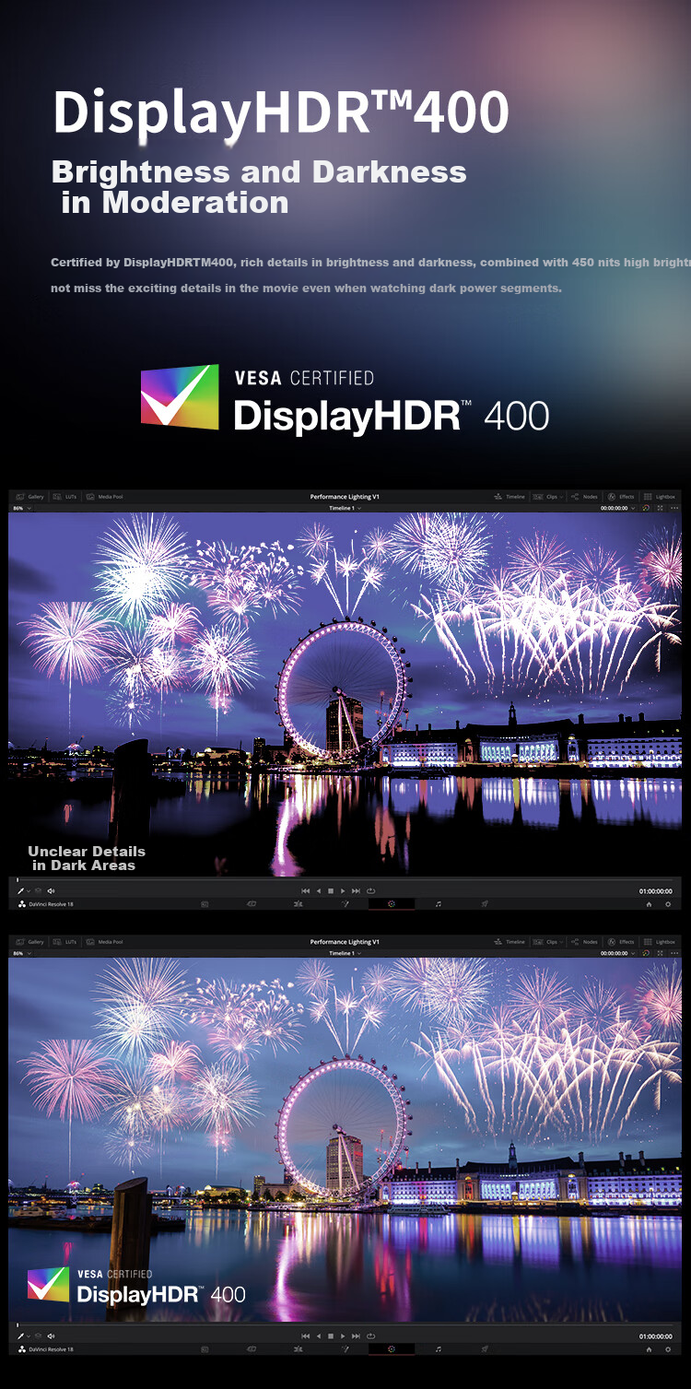Show Clips panel in bottom Resolve window
The image size is (691, 1389).
[x=547, y=942]
